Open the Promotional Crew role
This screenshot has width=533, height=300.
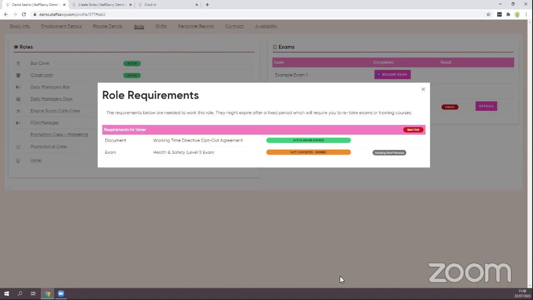(48, 147)
